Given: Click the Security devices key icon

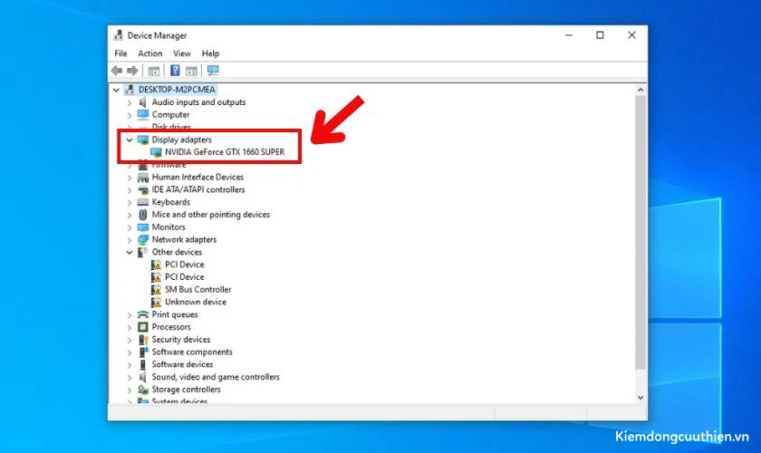Looking at the screenshot, I should [x=143, y=340].
